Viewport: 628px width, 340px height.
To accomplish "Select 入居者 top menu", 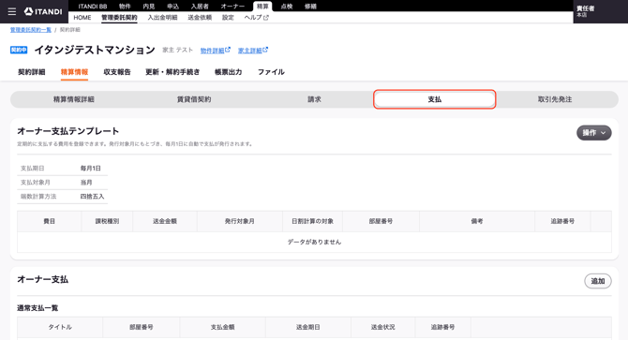I will [x=200, y=7].
